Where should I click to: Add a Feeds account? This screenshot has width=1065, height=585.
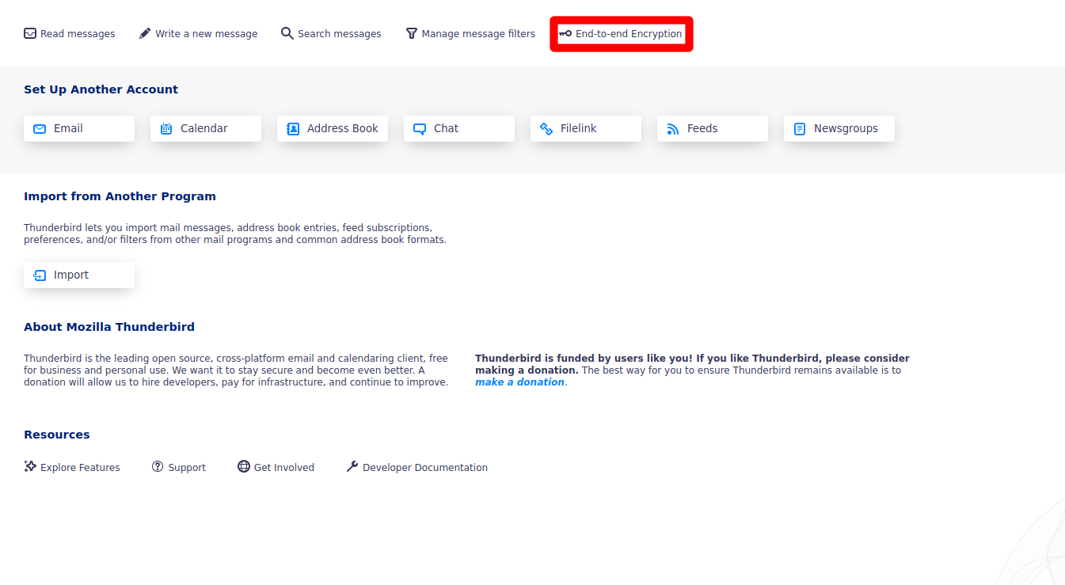tap(713, 128)
